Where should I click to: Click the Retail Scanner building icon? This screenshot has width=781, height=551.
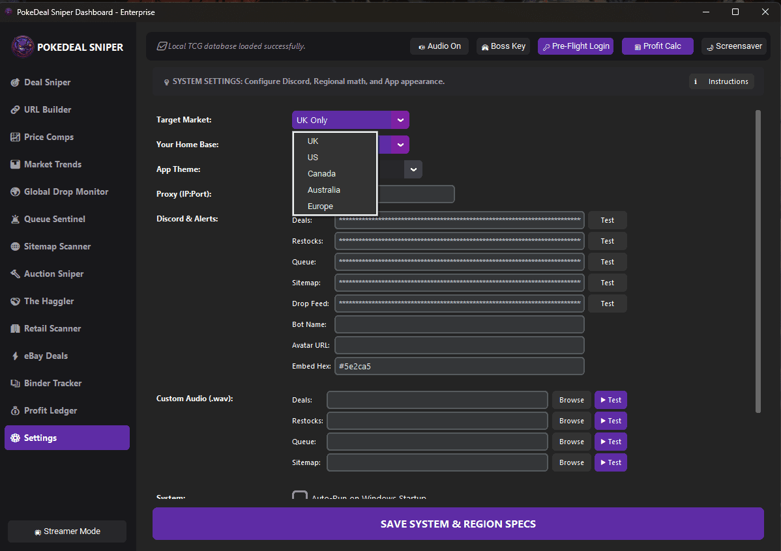coord(16,329)
